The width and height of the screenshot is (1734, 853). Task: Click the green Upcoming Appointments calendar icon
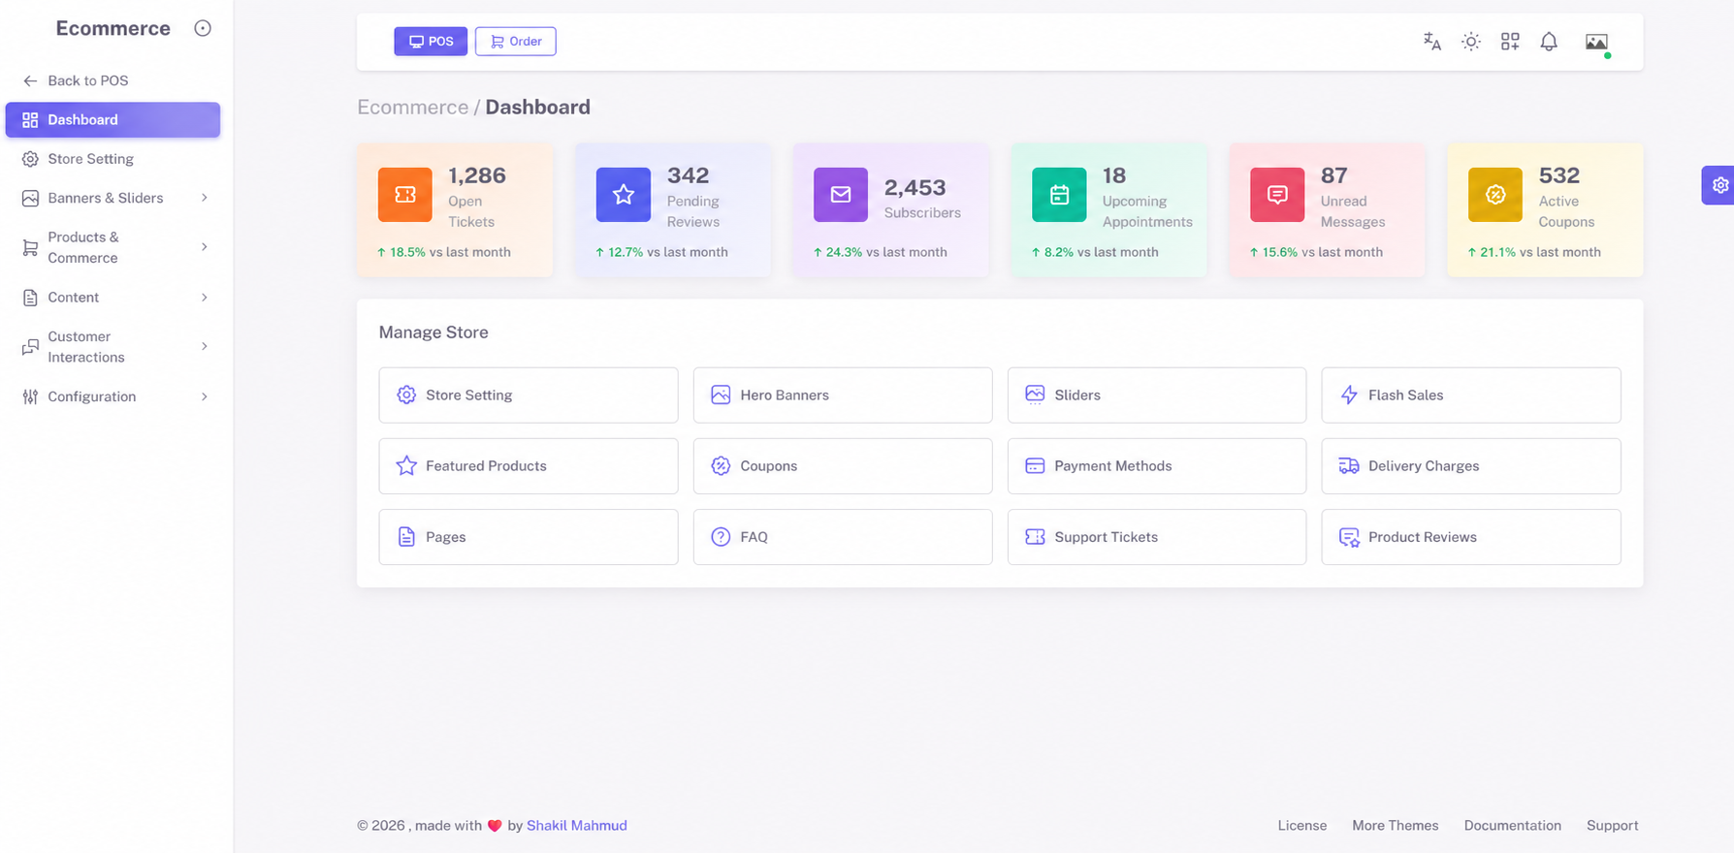tap(1059, 195)
